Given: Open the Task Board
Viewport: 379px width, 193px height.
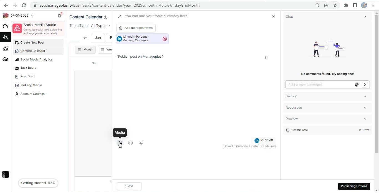Looking at the screenshot, I should pos(38,68).
